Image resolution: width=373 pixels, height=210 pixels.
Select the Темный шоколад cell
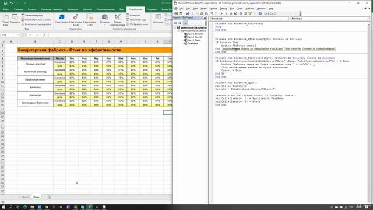point(35,64)
